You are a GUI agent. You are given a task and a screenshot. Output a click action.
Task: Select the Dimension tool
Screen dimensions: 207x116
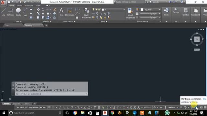click(70, 12)
